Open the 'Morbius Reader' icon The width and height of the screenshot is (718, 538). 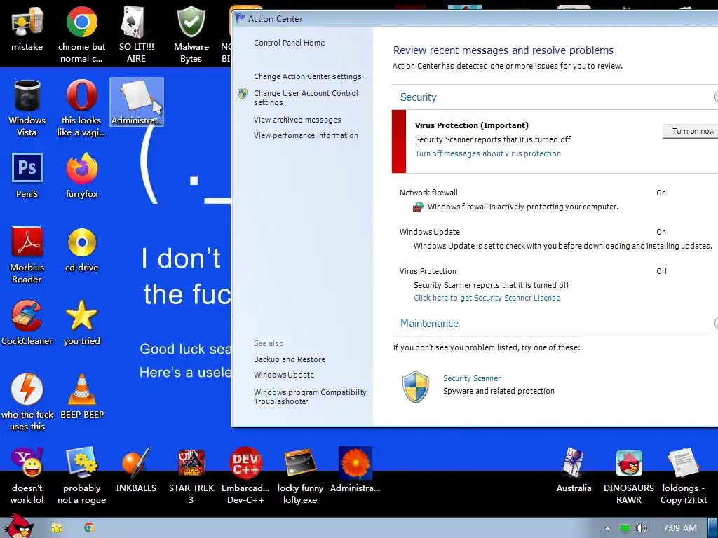(27, 255)
